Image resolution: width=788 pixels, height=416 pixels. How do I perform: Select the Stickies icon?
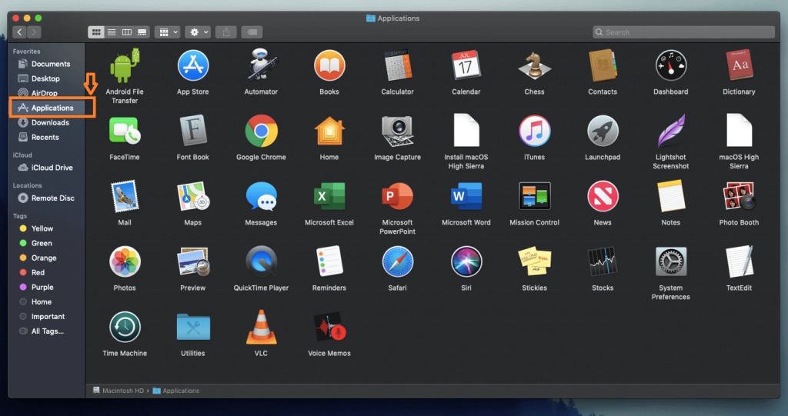(534, 261)
